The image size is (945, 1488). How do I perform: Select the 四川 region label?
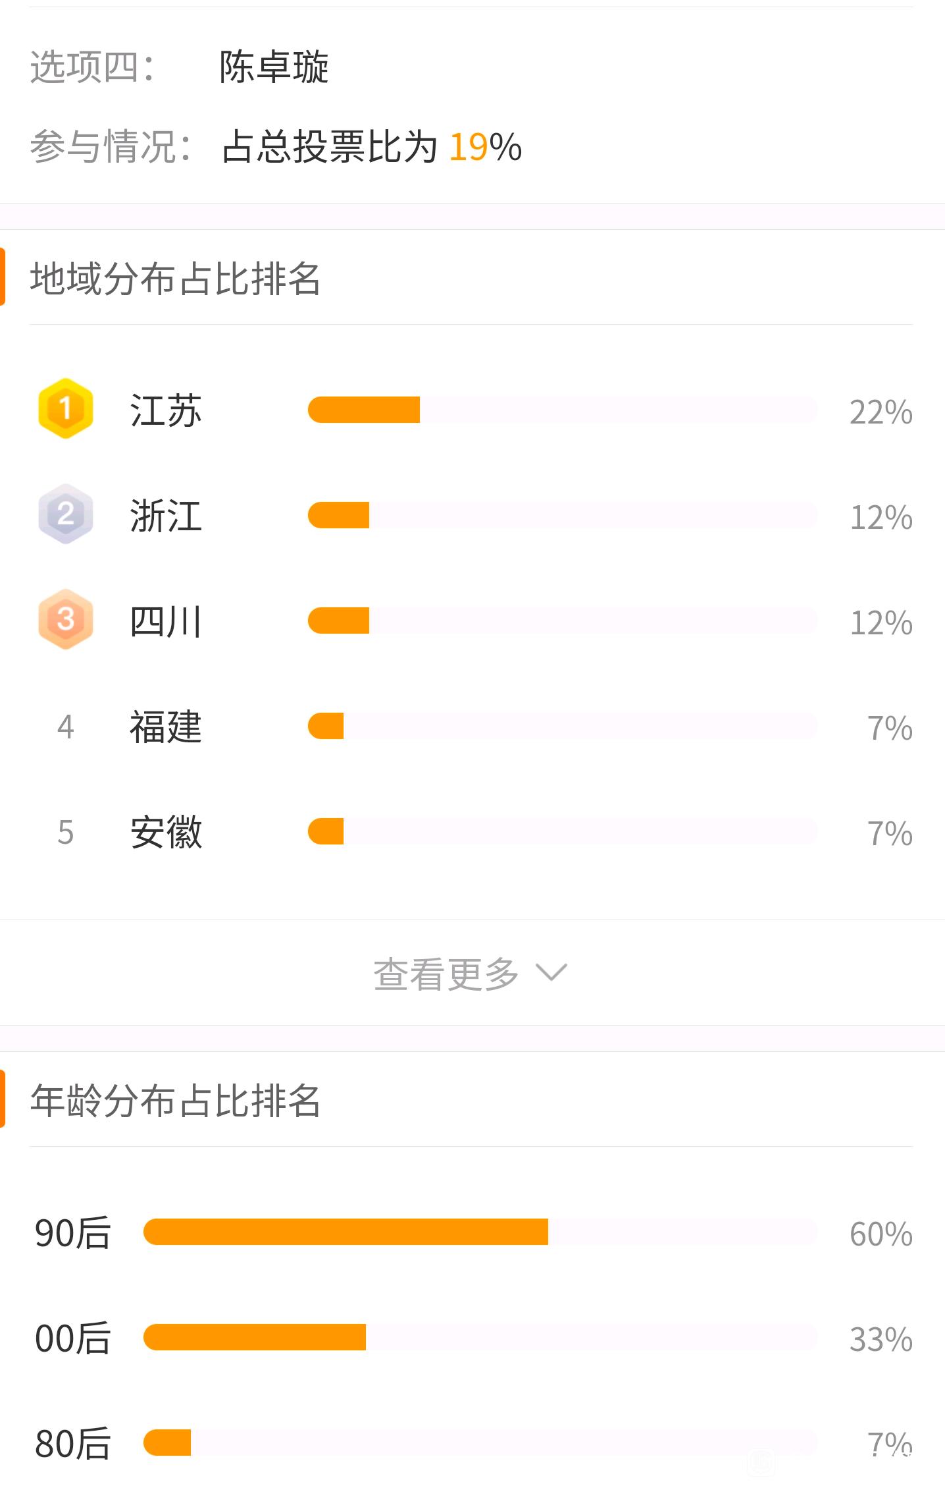coord(166,621)
